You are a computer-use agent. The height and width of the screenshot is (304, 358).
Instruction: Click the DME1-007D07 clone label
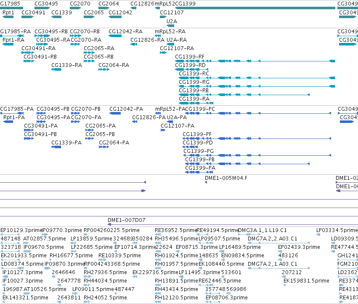pyautogui.click(x=127, y=220)
